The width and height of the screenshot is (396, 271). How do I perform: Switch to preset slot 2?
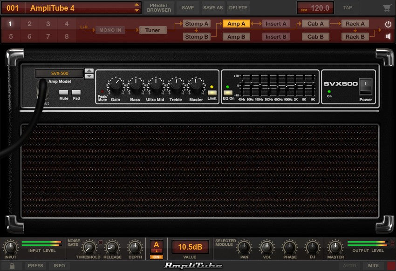point(29,23)
